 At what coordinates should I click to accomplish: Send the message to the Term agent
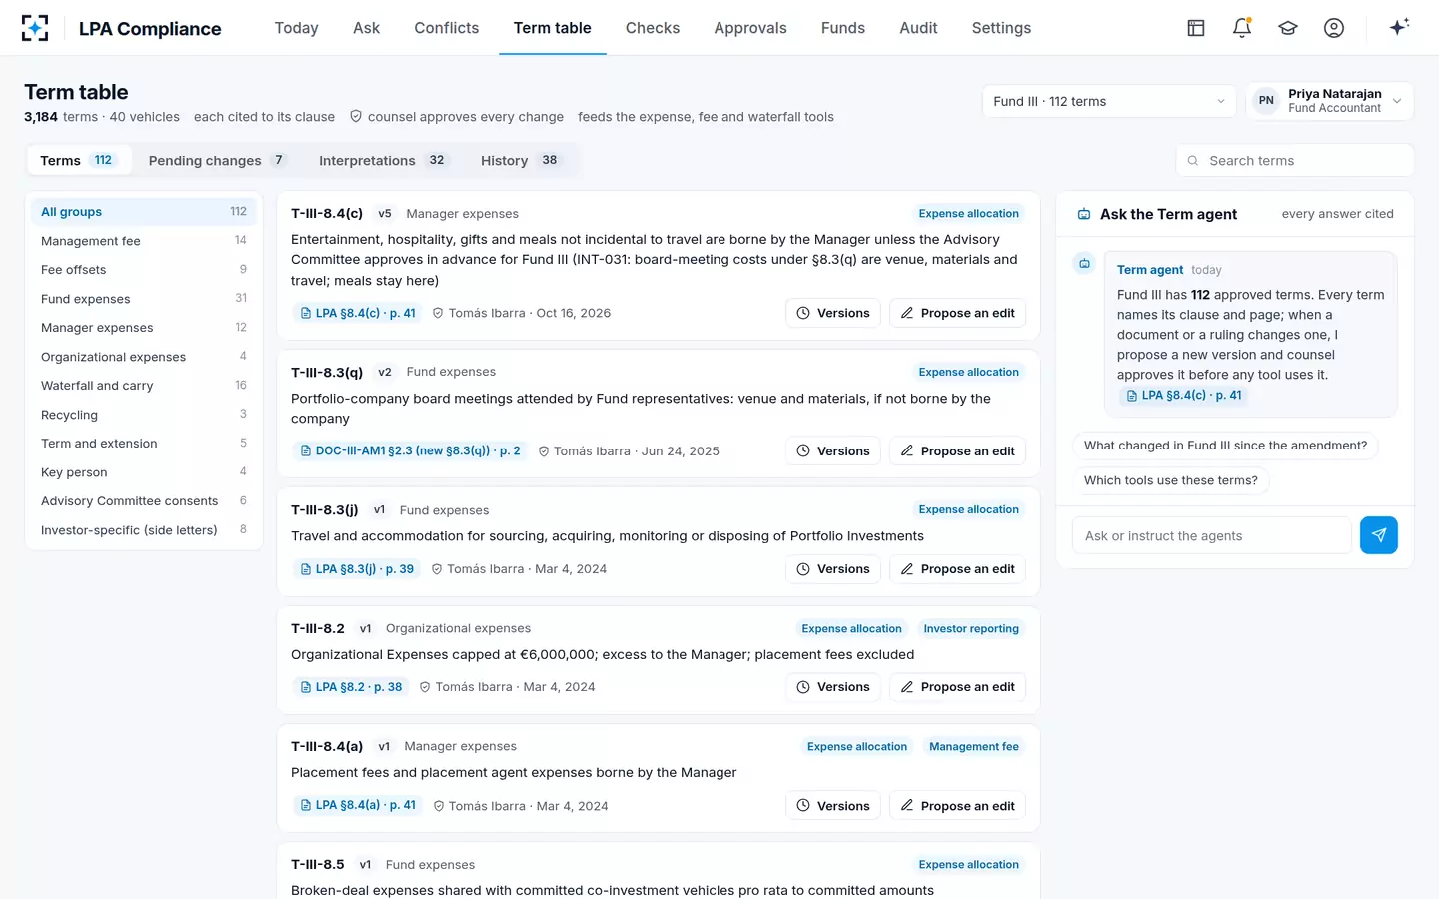pos(1379,535)
